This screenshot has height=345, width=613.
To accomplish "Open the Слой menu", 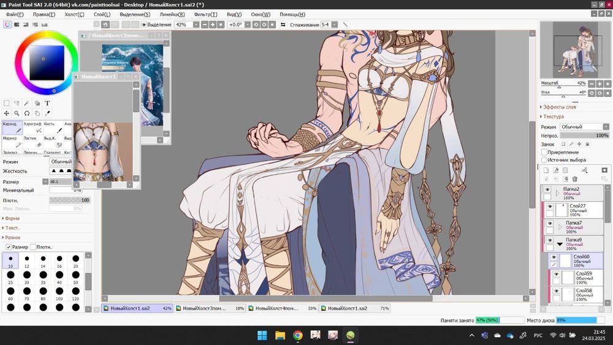I will coord(102,14).
